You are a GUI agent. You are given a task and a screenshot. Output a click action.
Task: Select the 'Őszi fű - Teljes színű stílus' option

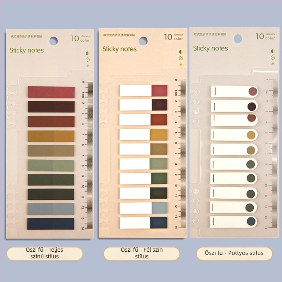[x=45, y=253]
